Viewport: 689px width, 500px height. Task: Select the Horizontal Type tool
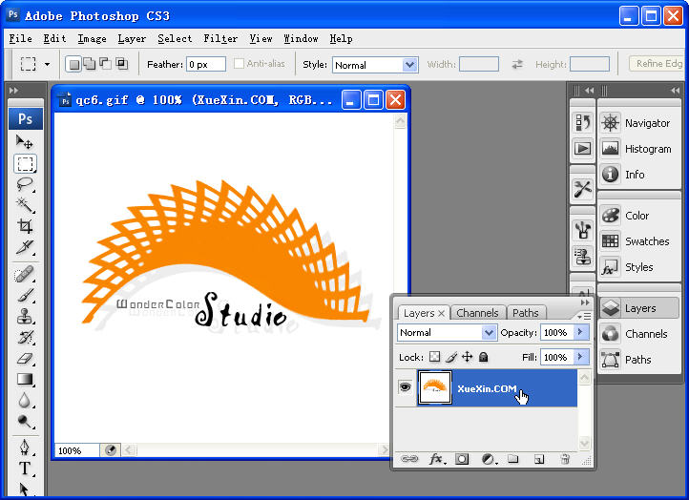25,469
